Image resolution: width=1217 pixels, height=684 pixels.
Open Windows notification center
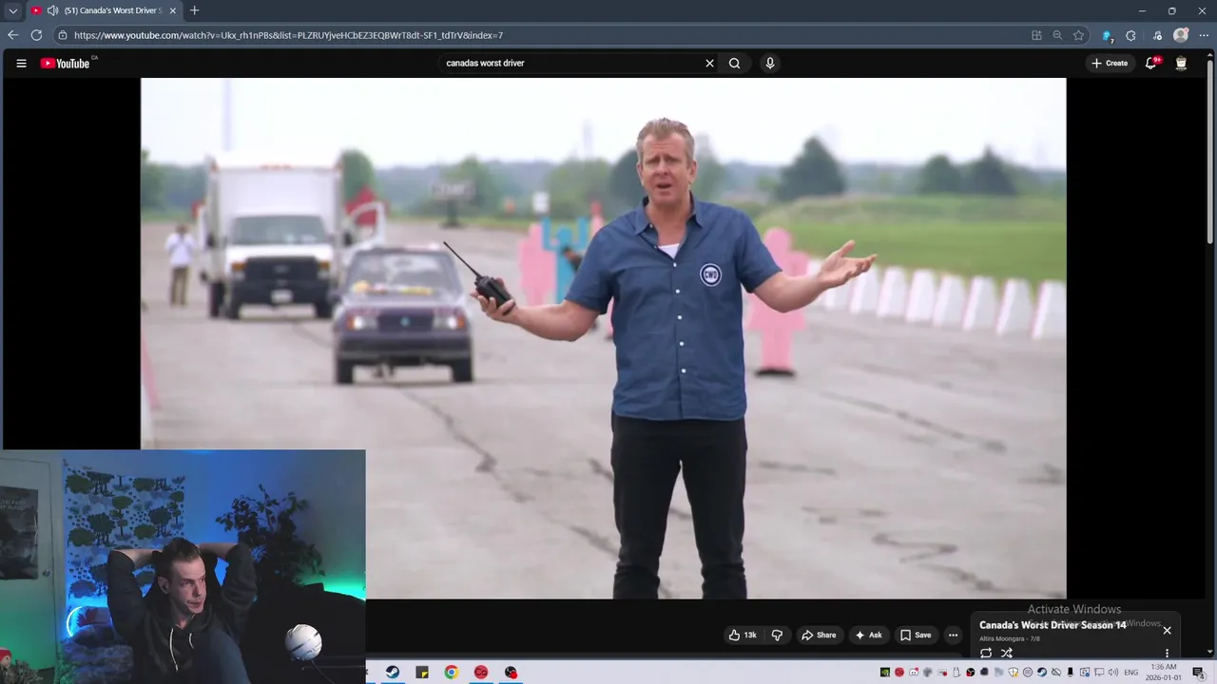tap(1198, 672)
